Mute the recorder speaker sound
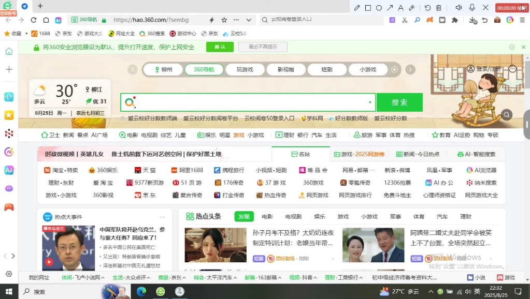This screenshot has height=299, width=530. pyautogui.click(x=459, y=7)
